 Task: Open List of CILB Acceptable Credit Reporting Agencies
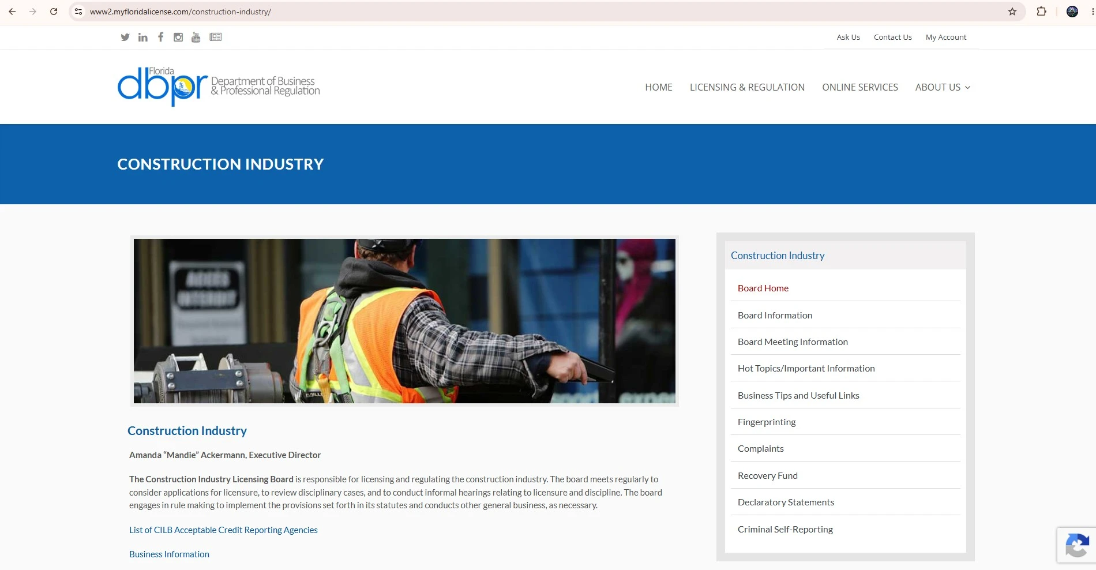coord(223,530)
